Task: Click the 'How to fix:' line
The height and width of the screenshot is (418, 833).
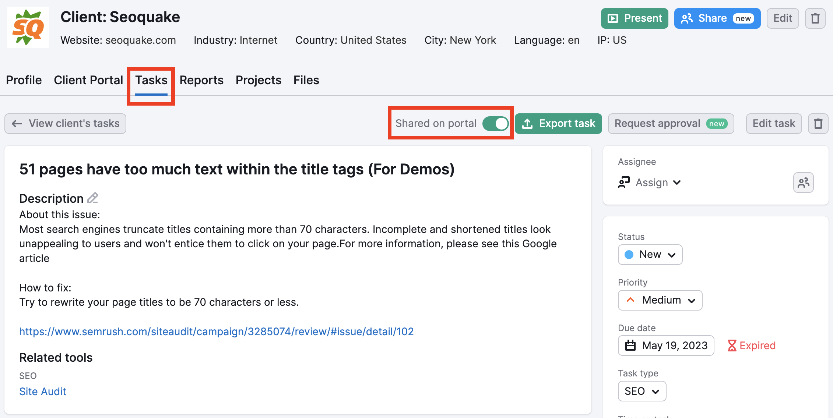Action: (x=45, y=288)
